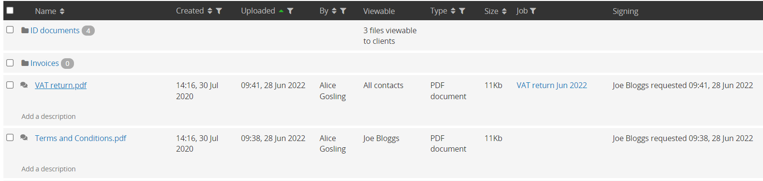
Task: Click the Type column filter icon
Action: [462, 11]
